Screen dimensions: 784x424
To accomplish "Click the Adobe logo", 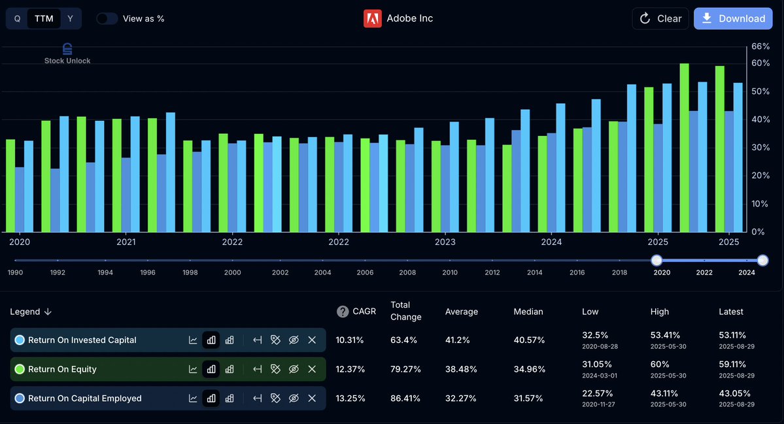I will coord(372,18).
